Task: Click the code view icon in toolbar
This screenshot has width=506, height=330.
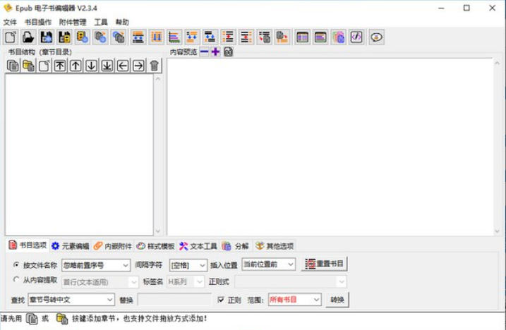Action: pyautogui.click(x=356, y=37)
